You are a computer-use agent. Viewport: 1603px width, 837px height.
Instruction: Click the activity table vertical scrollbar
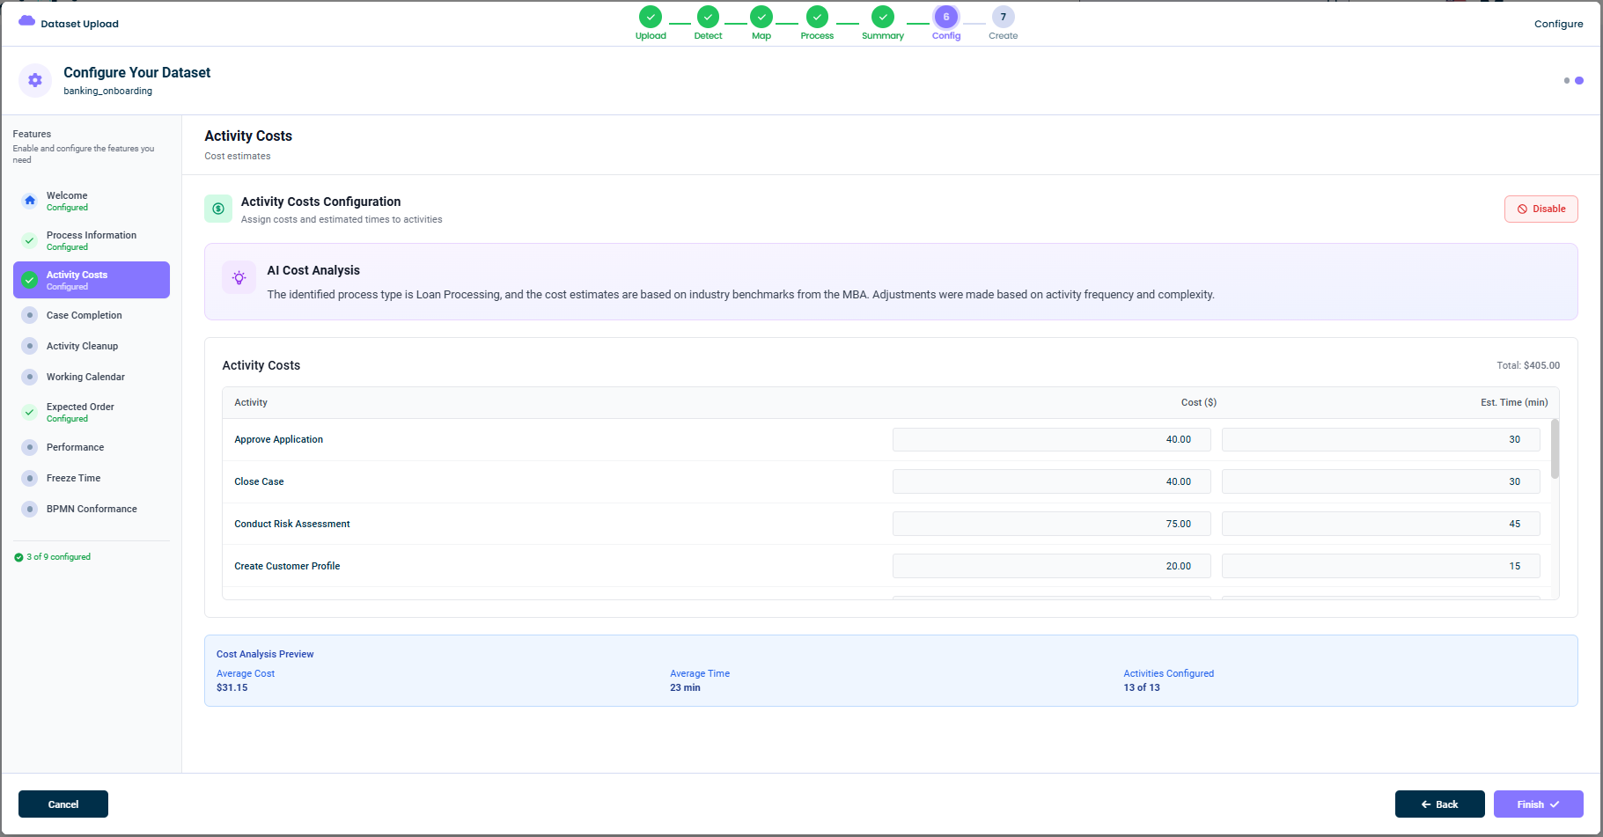pos(1555,449)
